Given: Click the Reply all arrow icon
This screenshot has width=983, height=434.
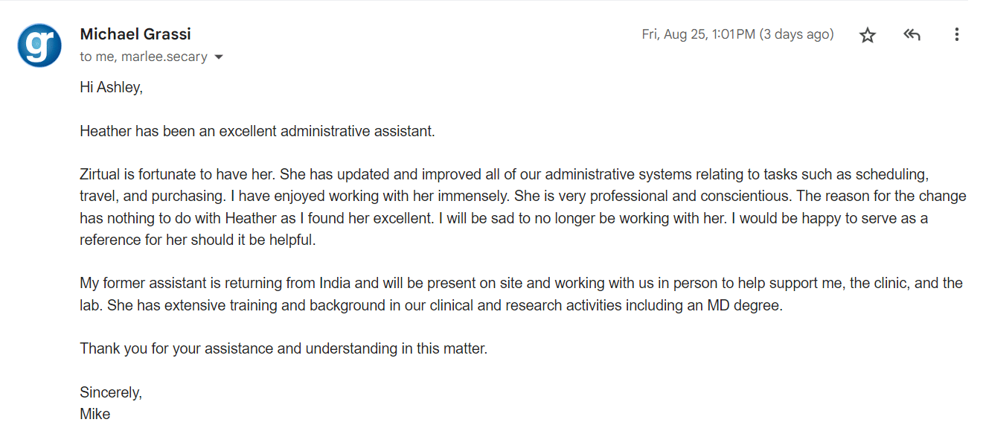Looking at the screenshot, I should point(912,35).
